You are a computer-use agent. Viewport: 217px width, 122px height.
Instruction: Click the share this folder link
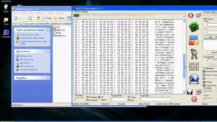pyautogui.click(x=33, y=42)
